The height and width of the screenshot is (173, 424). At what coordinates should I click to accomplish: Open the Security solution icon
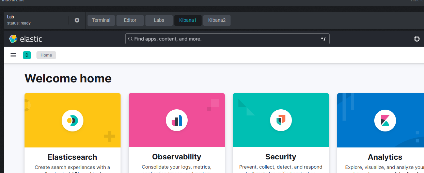click(281, 120)
